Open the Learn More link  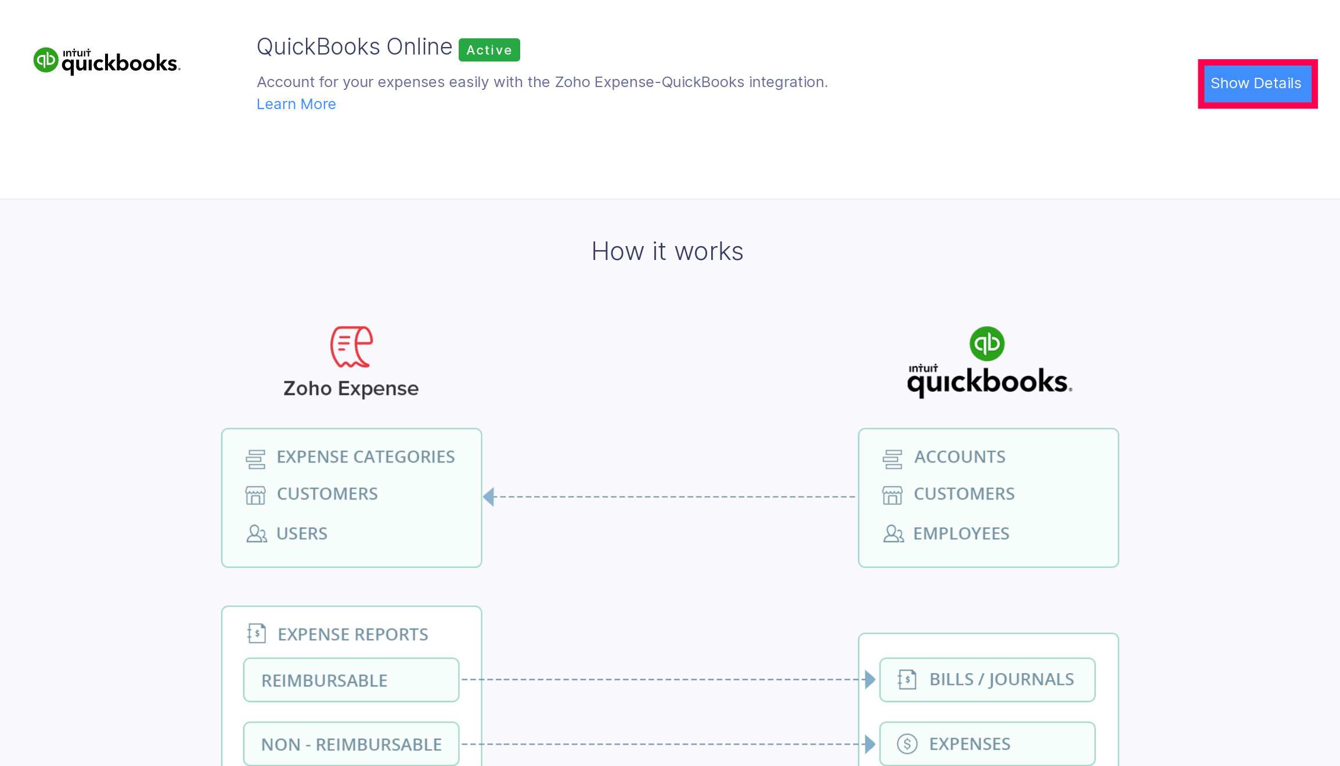coord(296,104)
